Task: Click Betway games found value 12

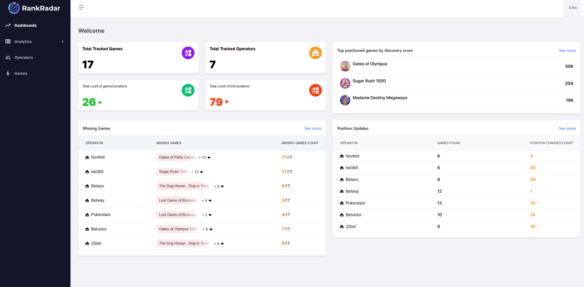Action: pos(440,191)
